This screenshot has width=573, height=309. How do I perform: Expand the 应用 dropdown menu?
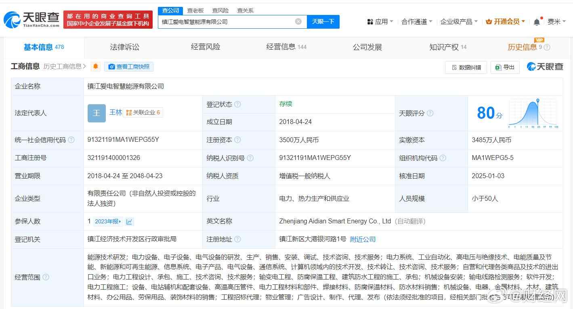point(380,22)
